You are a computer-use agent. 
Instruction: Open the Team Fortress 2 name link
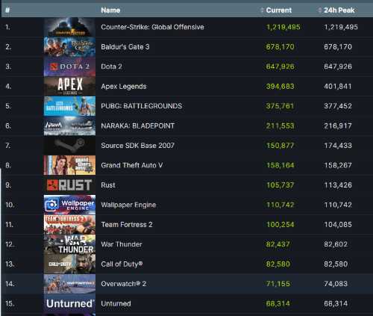(x=127, y=225)
